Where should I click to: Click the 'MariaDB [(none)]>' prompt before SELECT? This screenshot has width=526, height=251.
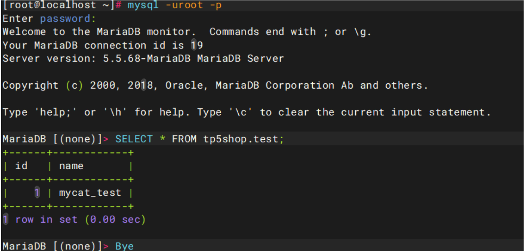[55, 139]
